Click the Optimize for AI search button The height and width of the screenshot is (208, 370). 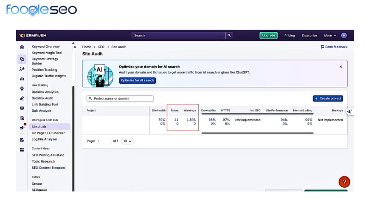click(137, 80)
